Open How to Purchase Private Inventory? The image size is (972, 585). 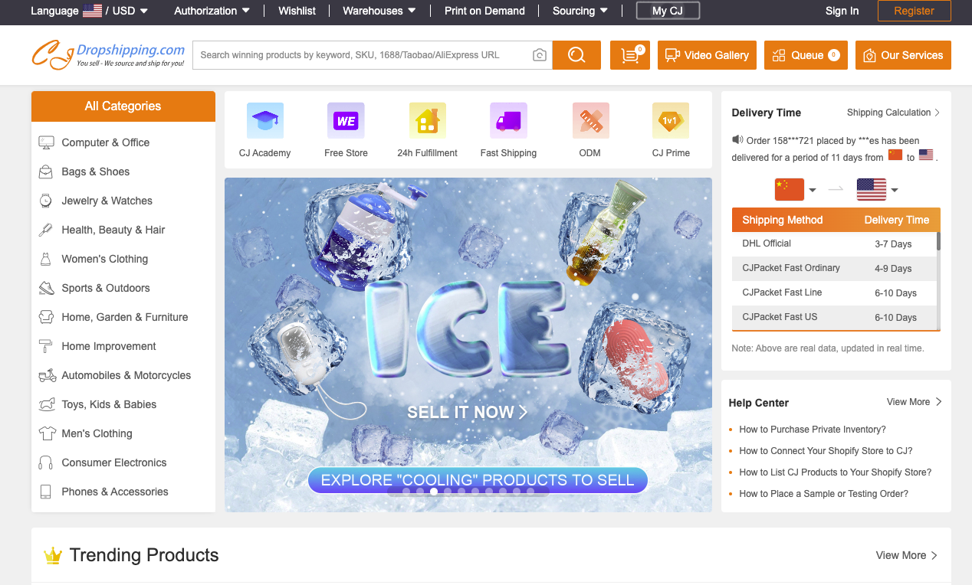(813, 430)
